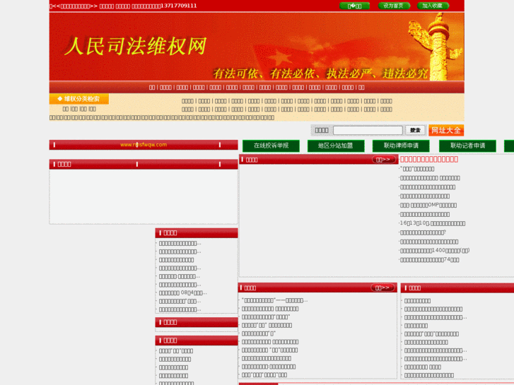This screenshot has width=514, height=385.
Task: Click the phone number 13717709111 text
Action: (179, 6)
